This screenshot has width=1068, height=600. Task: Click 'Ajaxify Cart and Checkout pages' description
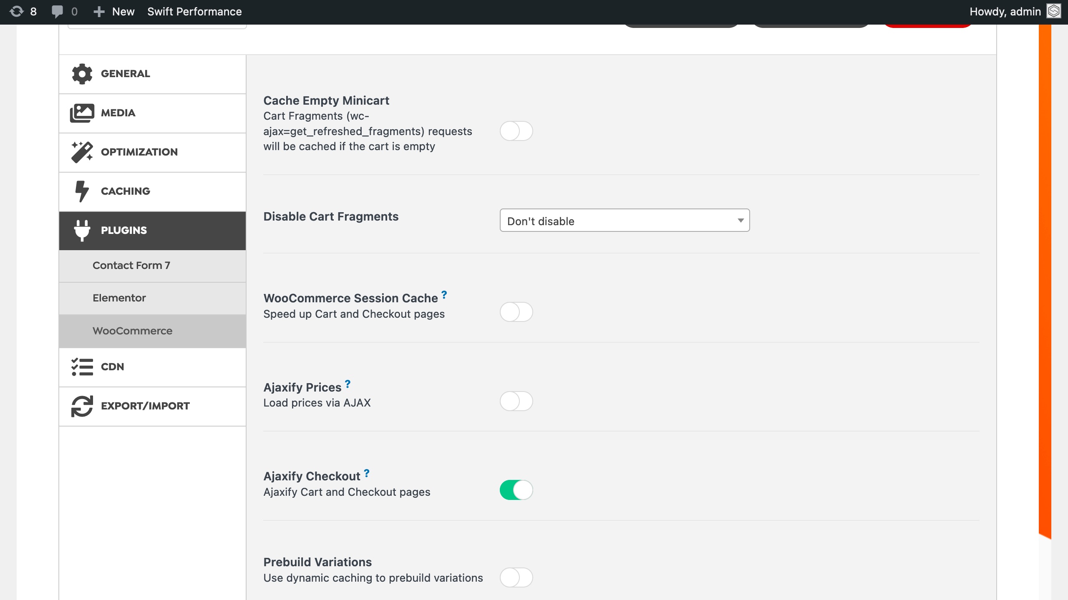[x=347, y=492]
